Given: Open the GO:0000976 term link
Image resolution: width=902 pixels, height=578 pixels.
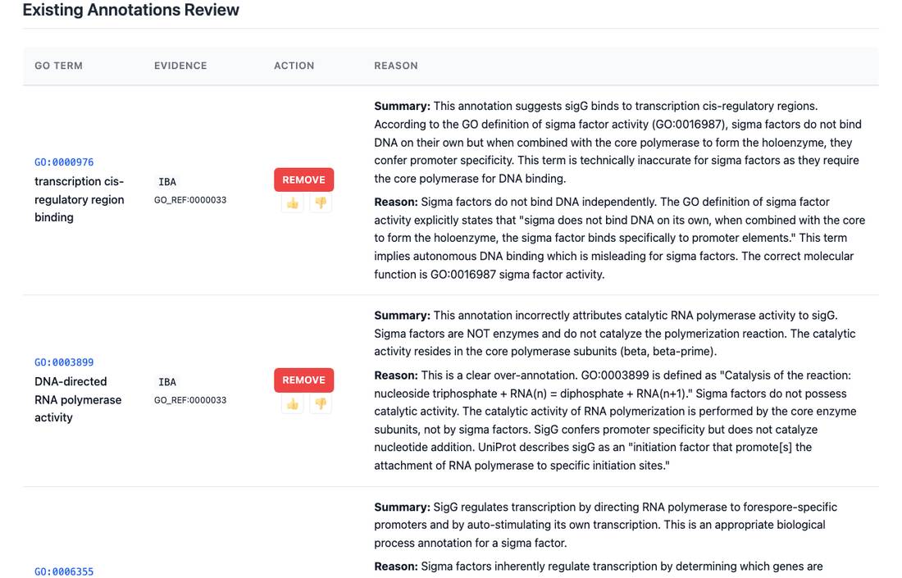Looking at the screenshot, I should pos(64,162).
